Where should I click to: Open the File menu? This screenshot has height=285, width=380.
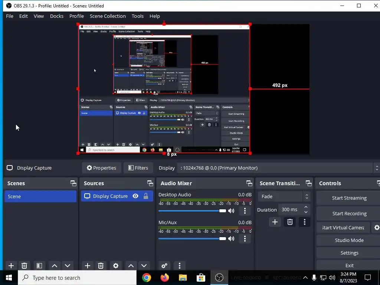point(10,16)
